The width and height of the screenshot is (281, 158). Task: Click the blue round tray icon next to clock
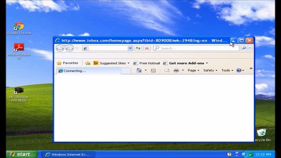243,154
